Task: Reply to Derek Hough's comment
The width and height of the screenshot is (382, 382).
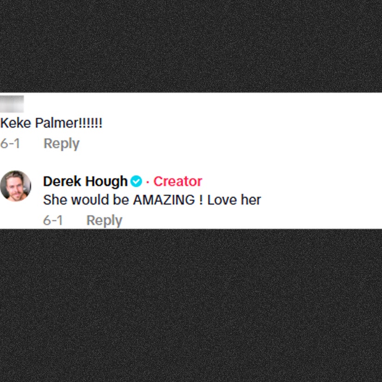Action: 104,220
